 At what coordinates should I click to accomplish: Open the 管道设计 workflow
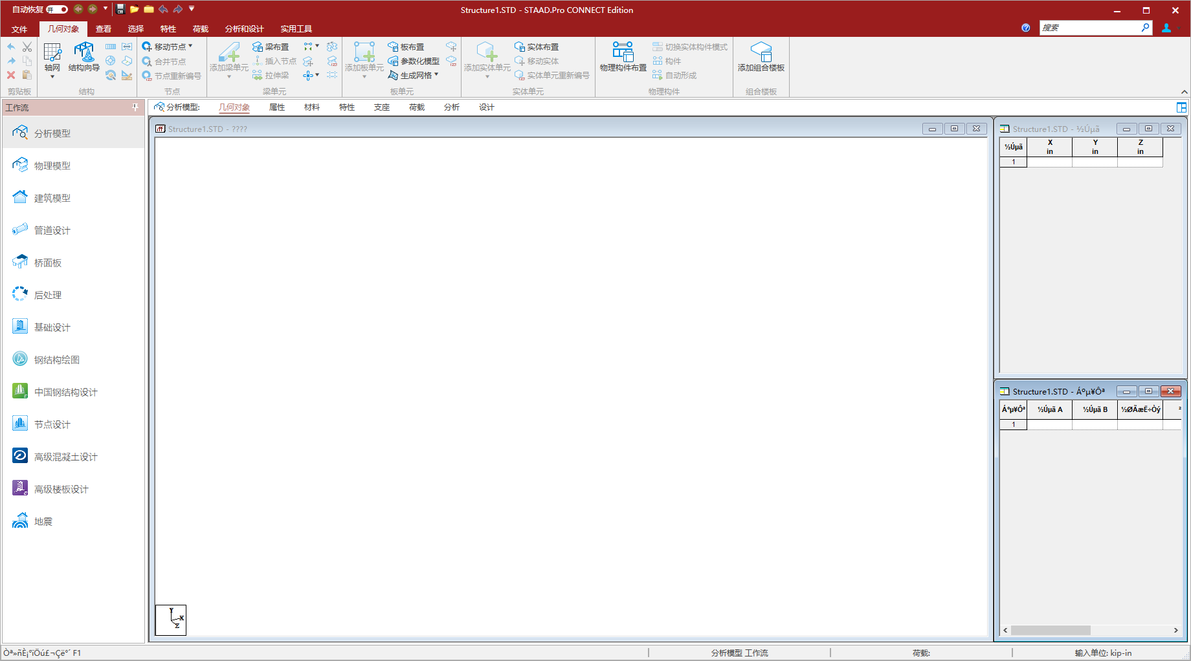(73, 230)
